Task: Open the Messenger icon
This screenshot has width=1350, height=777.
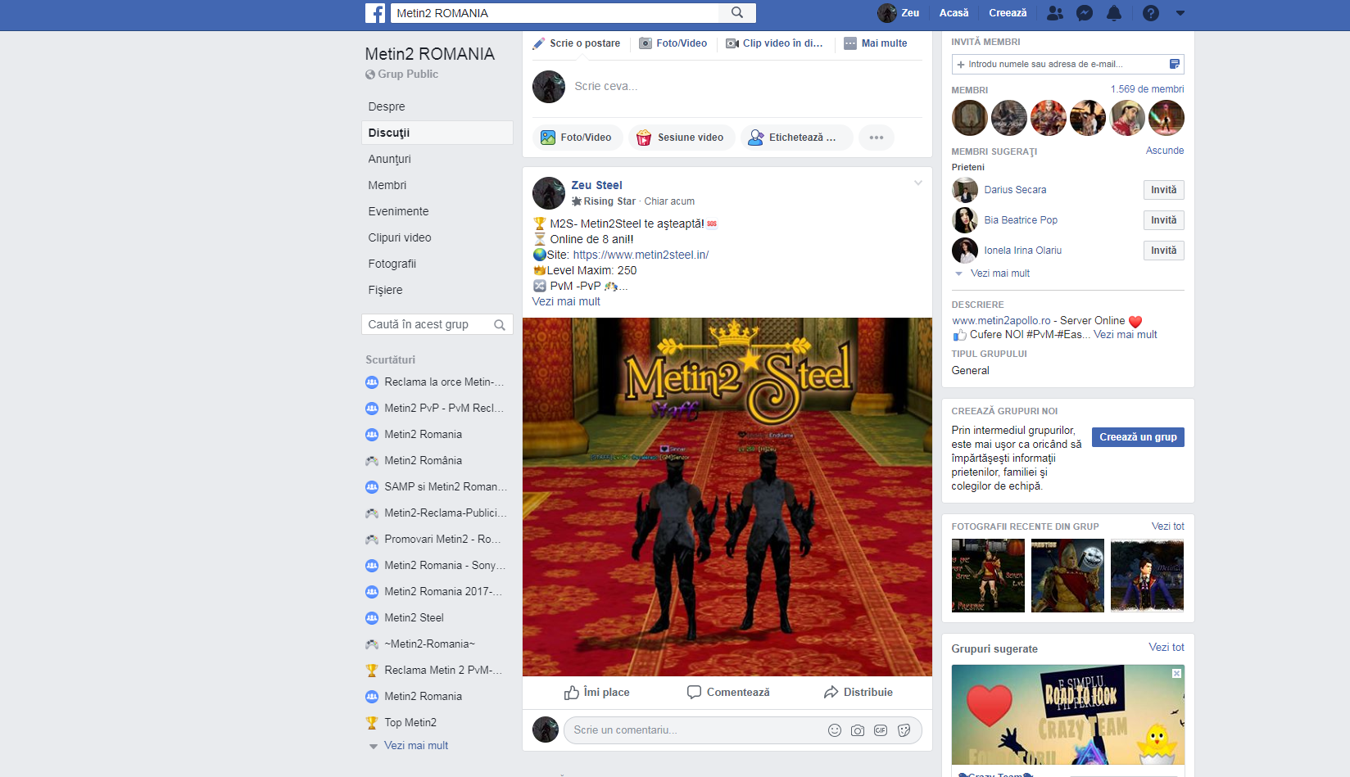Action: click(x=1085, y=13)
